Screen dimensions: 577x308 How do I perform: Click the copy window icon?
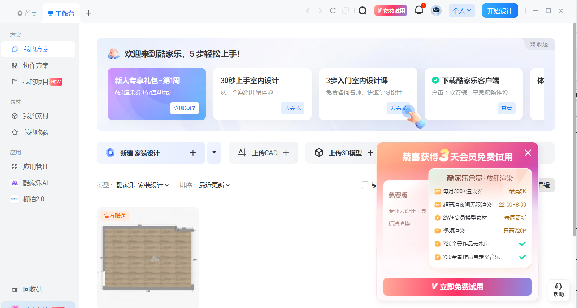(346, 10)
